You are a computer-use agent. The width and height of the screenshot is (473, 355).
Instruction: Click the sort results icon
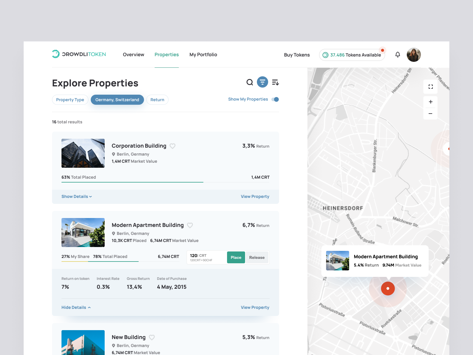pyautogui.click(x=275, y=82)
